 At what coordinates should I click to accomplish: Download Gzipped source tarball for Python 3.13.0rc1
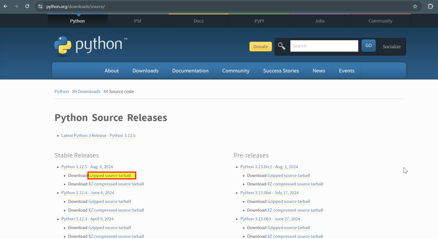[289, 175]
